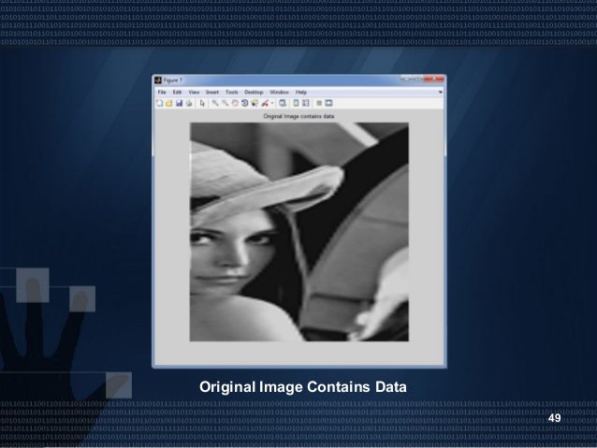Click the grayscale Lena image in the figure
This screenshot has height=448, width=597.
[x=299, y=232]
